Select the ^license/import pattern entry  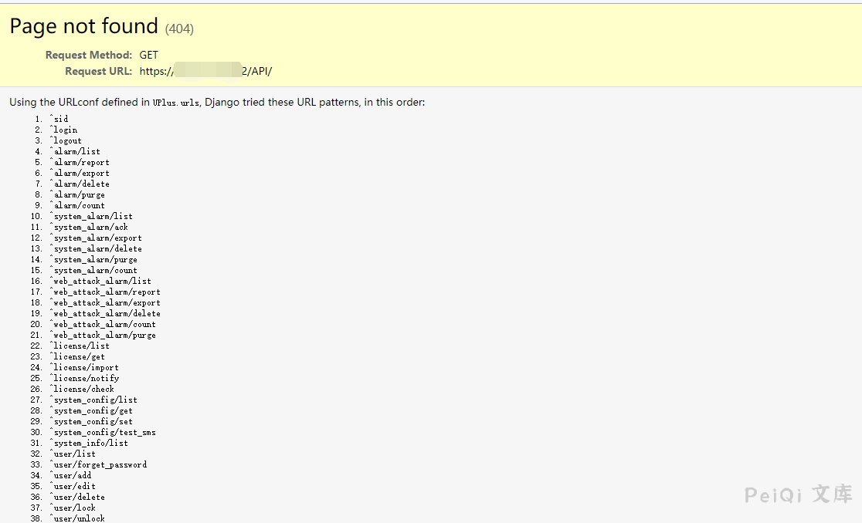pyautogui.click(x=85, y=367)
